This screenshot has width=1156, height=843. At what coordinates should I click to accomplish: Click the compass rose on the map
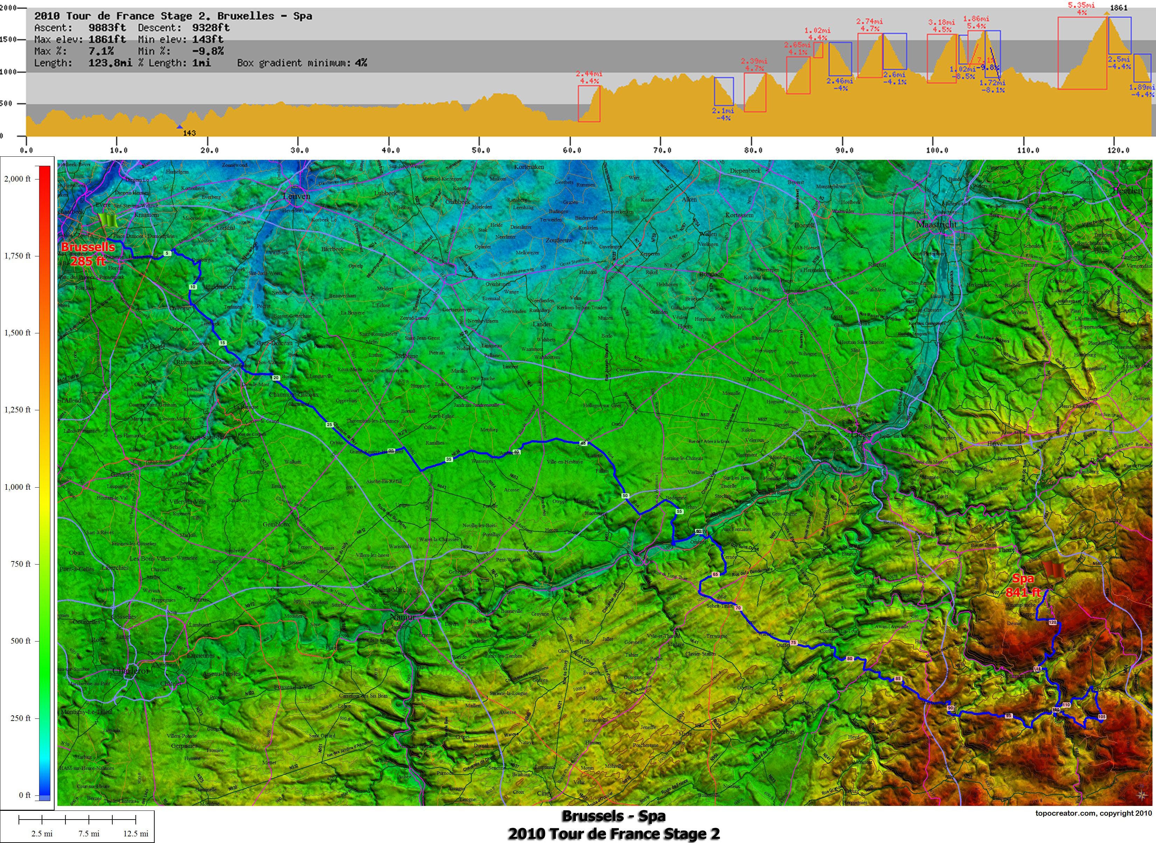coord(1142,795)
